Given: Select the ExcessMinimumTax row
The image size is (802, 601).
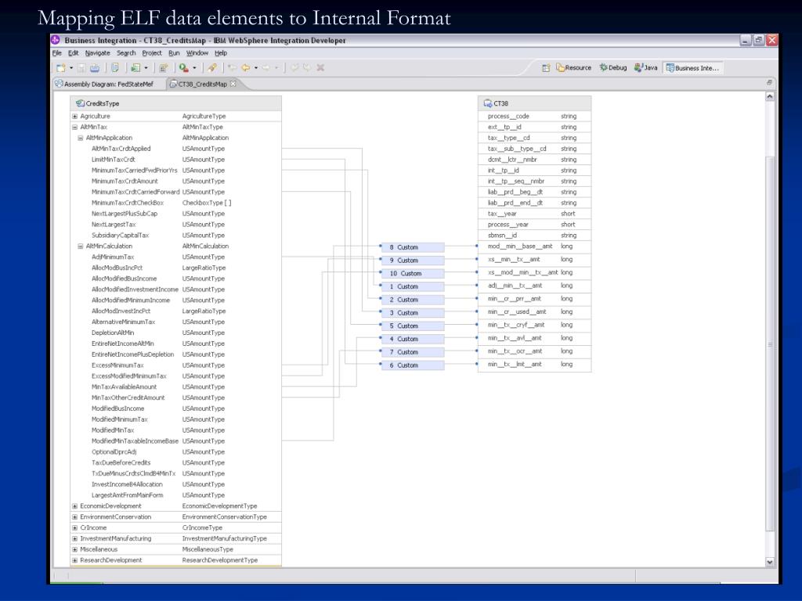Looking at the screenshot, I should tap(175, 365).
